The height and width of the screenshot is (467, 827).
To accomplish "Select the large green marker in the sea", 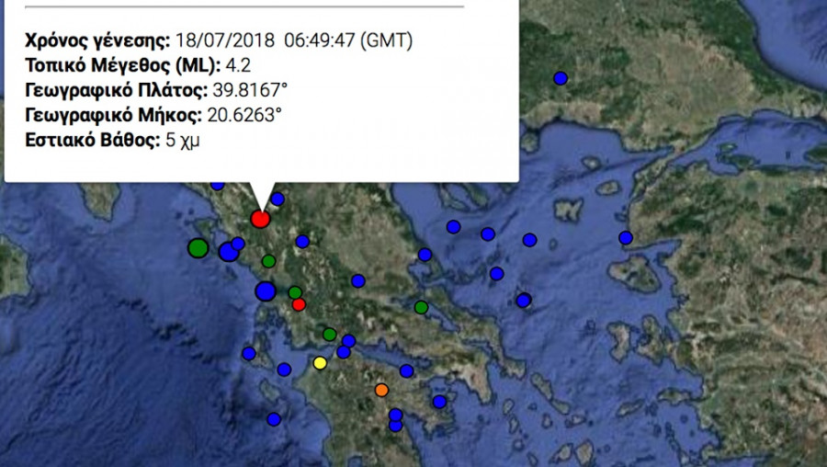I will 198,247.
